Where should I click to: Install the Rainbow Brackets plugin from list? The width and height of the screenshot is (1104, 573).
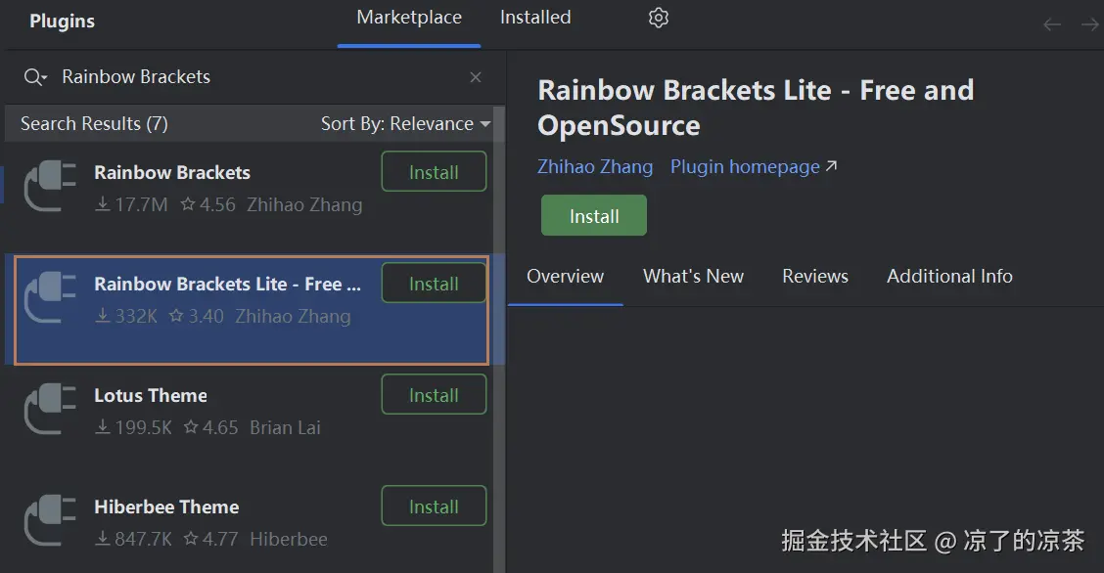pyautogui.click(x=434, y=171)
